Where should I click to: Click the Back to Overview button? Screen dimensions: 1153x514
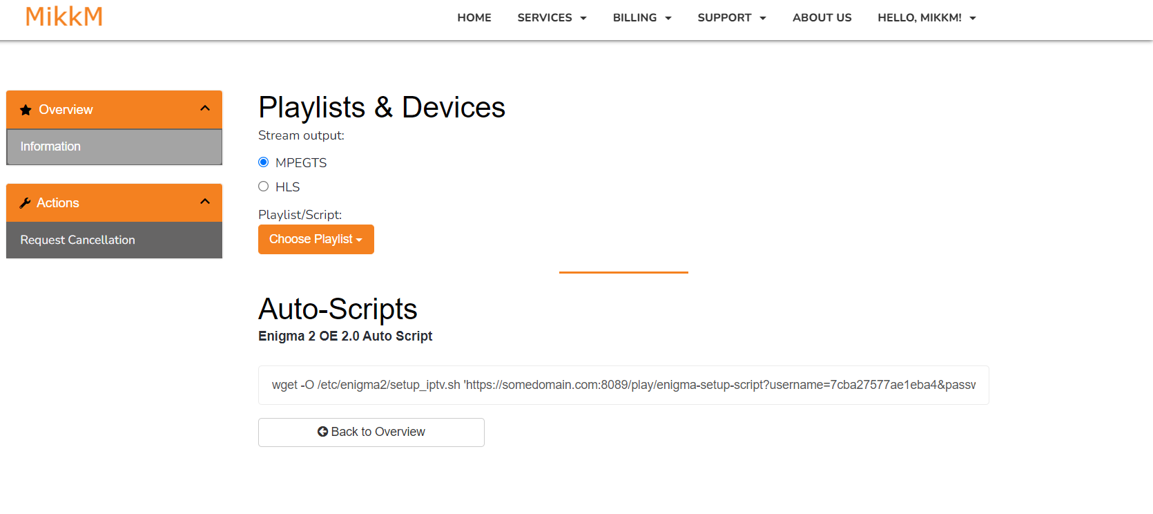click(x=371, y=432)
